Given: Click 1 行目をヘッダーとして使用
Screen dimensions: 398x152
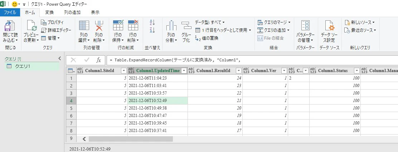Looking at the screenshot, I should (223, 30).
